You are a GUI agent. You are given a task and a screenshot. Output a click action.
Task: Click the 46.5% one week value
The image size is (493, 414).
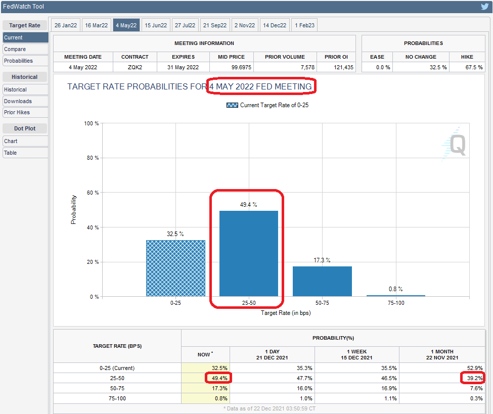point(389,378)
